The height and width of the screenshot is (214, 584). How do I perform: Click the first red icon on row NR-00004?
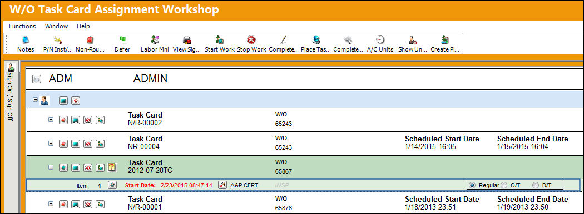coord(63,144)
